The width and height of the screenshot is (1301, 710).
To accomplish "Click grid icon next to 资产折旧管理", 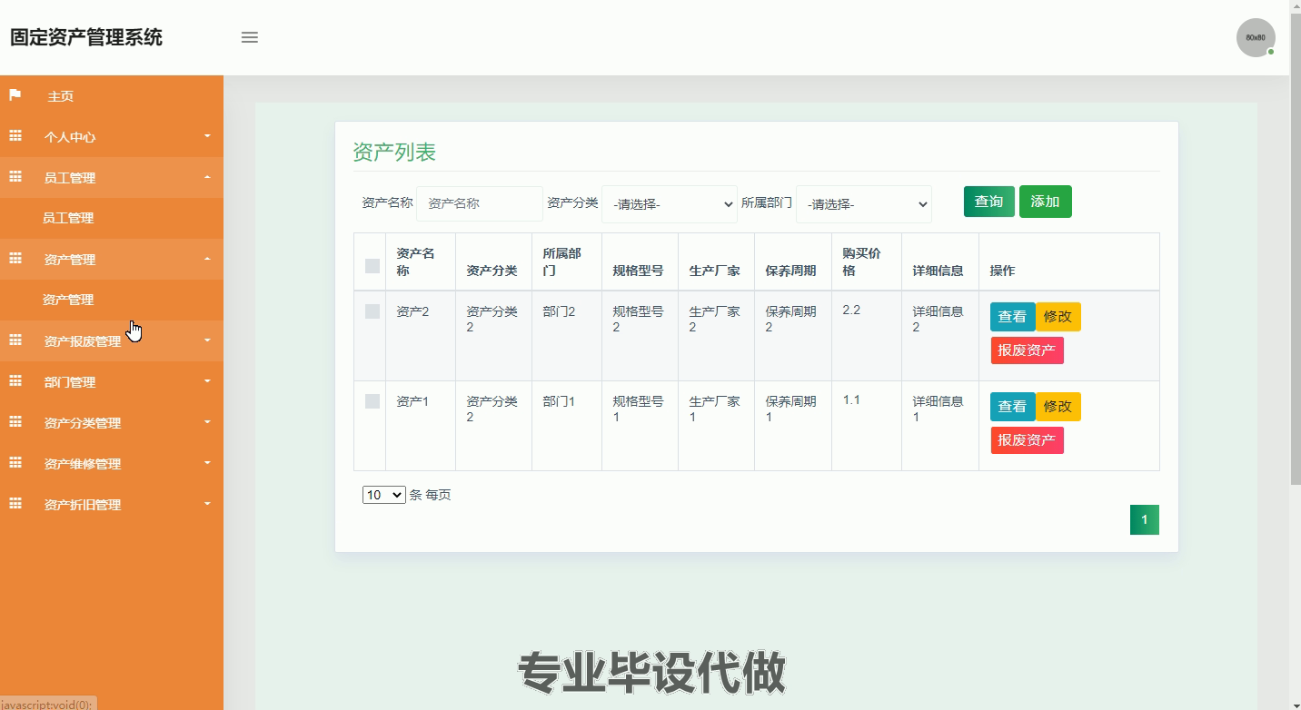I will pos(15,504).
